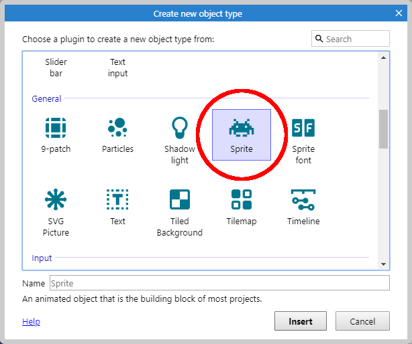Image resolution: width=412 pixels, height=344 pixels.
Task: Choose the Timeline plugin icon
Action: (303, 200)
